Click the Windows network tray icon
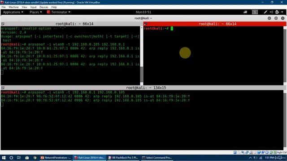Image resolution: width=287 pixels, height=161 pixels. pyautogui.click(x=261, y=158)
